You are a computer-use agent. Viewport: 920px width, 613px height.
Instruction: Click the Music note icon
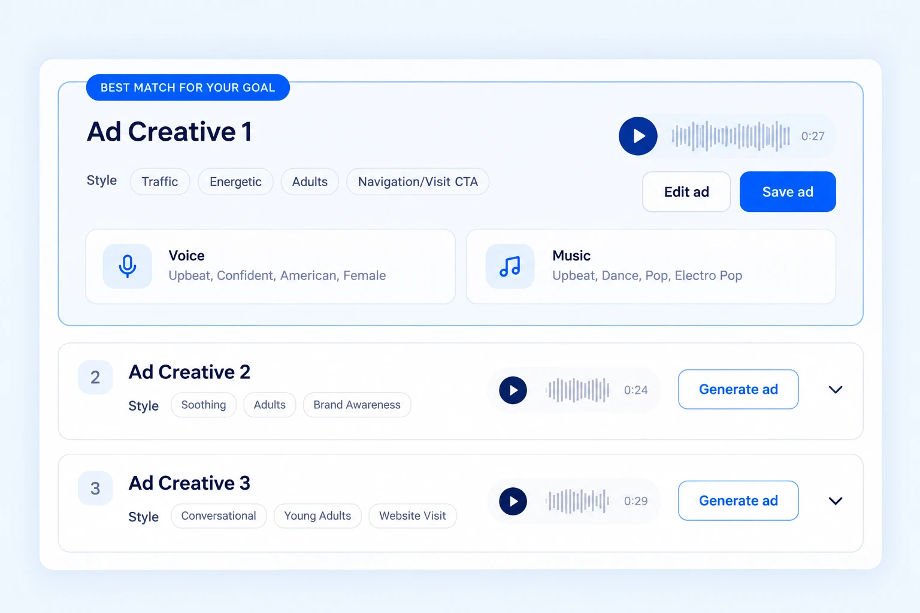click(x=510, y=266)
